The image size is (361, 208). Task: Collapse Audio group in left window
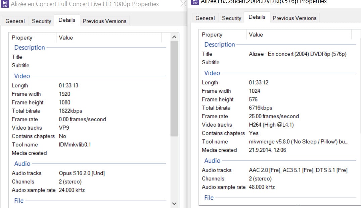(22, 164)
